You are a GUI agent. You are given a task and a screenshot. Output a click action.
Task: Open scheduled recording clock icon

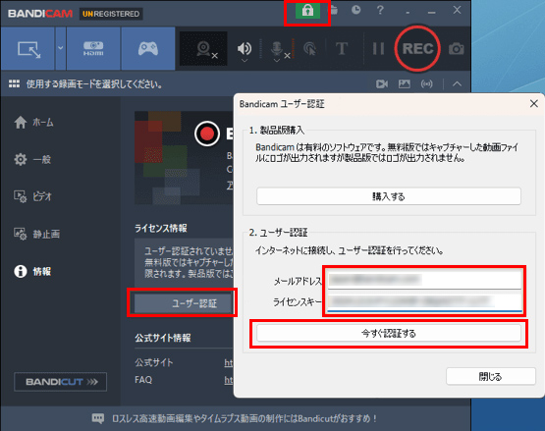(x=355, y=10)
